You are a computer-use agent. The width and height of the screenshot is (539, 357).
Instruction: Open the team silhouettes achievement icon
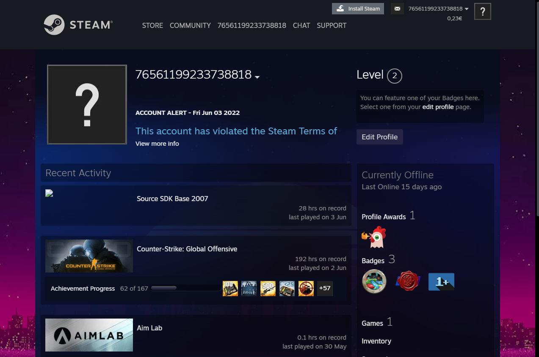pyautogui.click(x=249, y=289)
